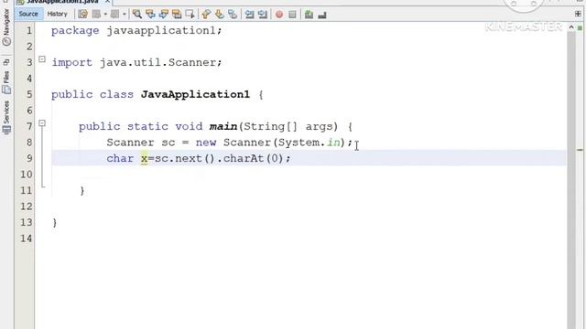
Task: Shift the line right
Action: (263, 15)
